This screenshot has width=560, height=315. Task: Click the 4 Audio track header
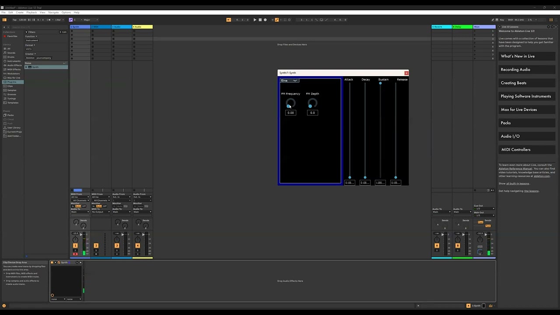pyautogui.click(x=143, y=27)
